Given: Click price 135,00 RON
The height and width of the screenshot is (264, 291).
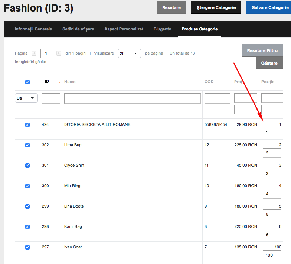Looking at the screenshot, I should (246, 247).
